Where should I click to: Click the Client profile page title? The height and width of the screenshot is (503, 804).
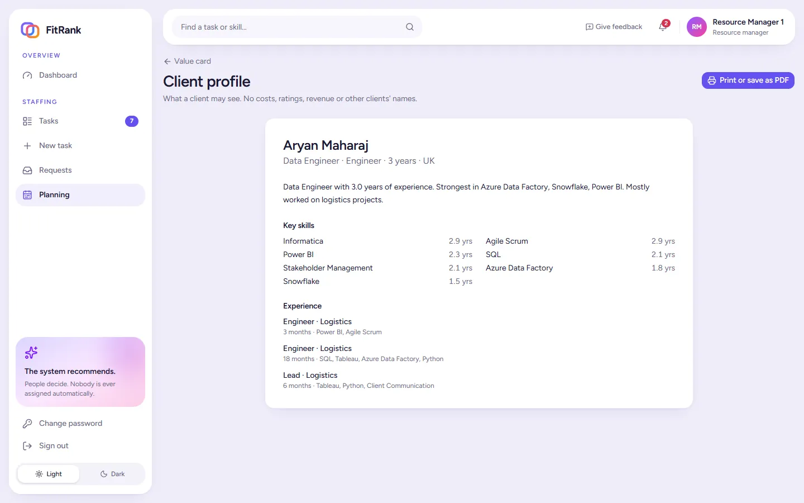(207, 82)
